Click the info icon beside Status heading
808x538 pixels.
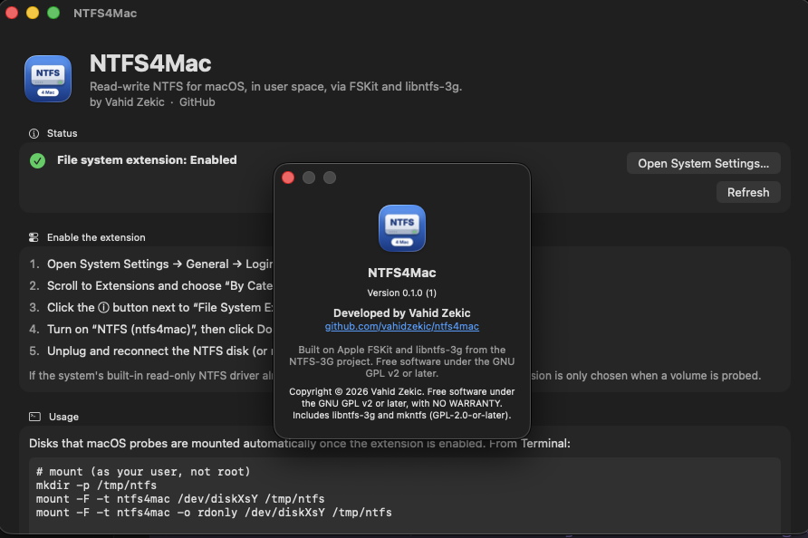point(34,133)
